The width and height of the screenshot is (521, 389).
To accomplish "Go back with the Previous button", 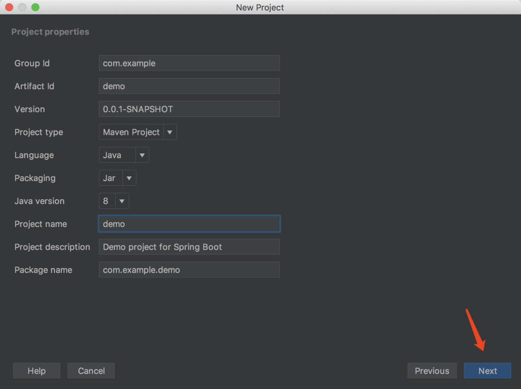I will coord(432,371).
